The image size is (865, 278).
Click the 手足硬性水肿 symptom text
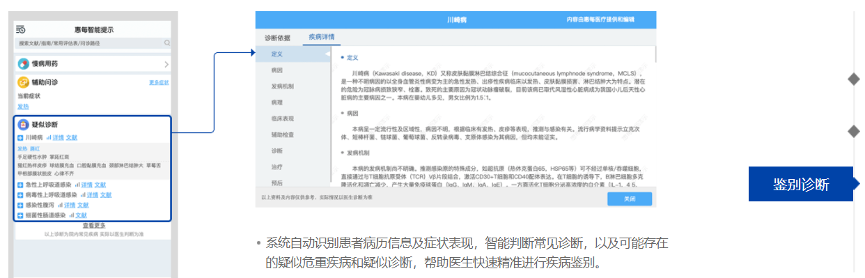coord(31,157)
